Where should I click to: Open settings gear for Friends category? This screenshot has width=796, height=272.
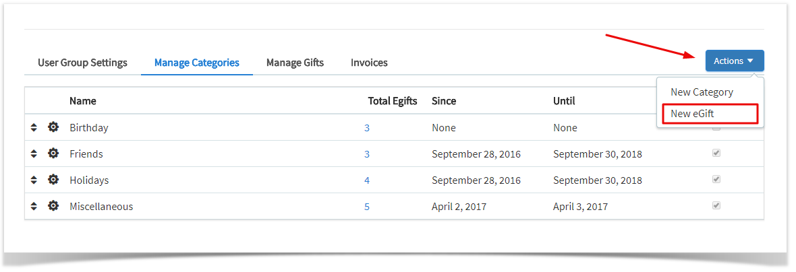pyautogui.click(x=53, y=154)
